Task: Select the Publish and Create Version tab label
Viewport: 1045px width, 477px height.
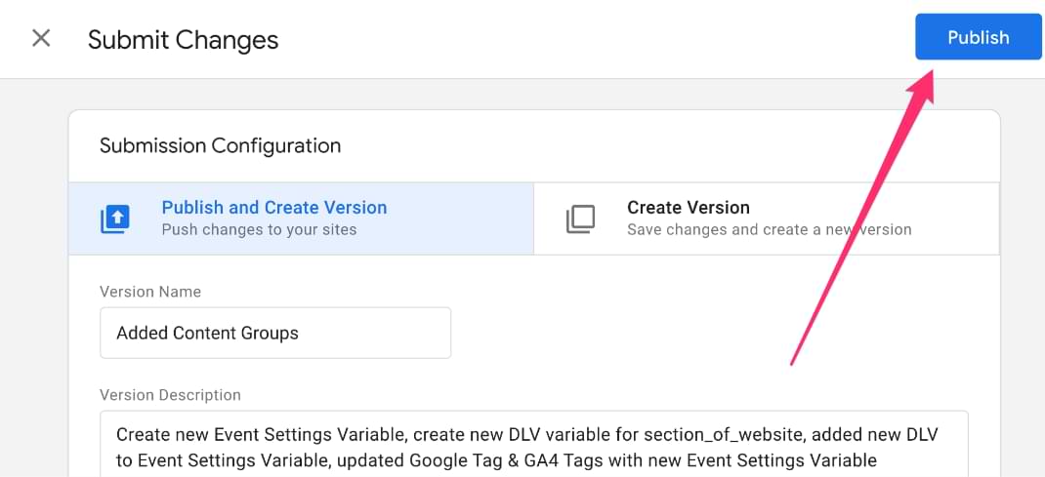Action: (x=274, y=208)
